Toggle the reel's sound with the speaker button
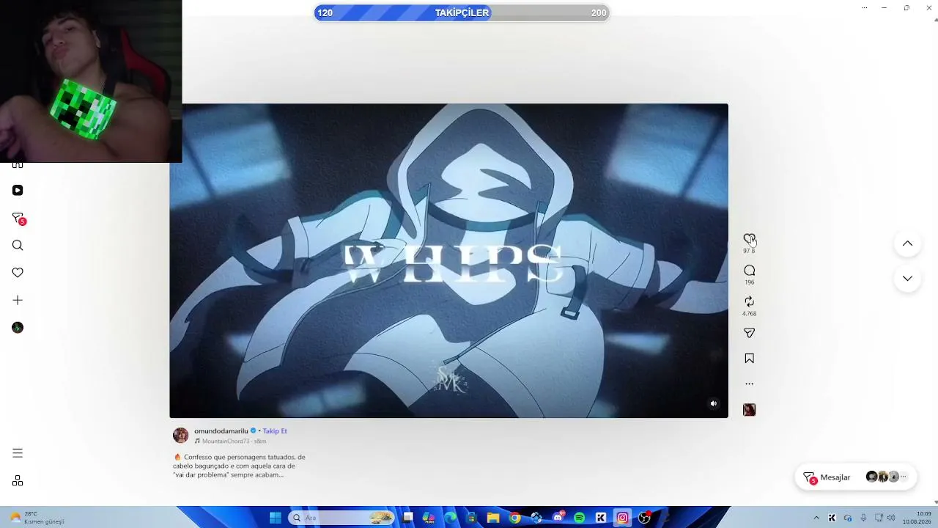 click(x=714, y=403)
